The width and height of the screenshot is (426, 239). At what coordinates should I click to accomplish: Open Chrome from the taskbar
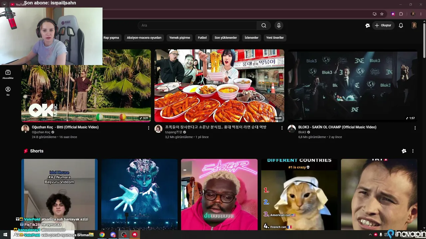pyautogui.click(x=102, y=235)
